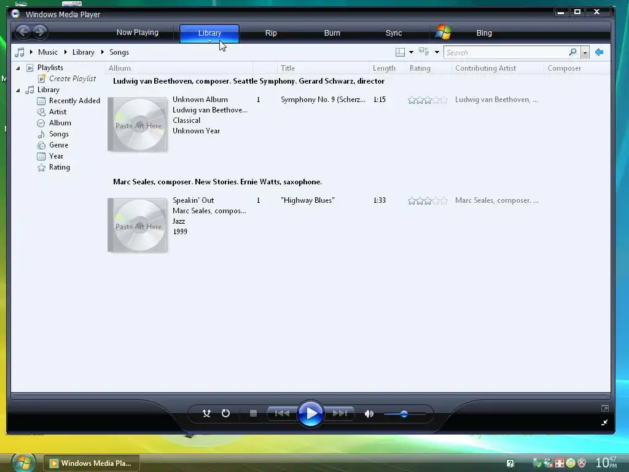Set rating stars for "Highway Blues"

pyautogui.click(x=428, y=201)
